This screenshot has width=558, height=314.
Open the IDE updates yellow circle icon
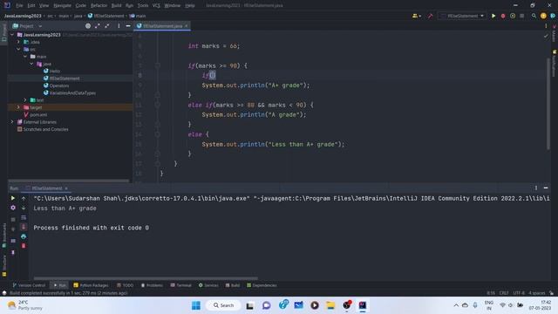click(543, 16)
